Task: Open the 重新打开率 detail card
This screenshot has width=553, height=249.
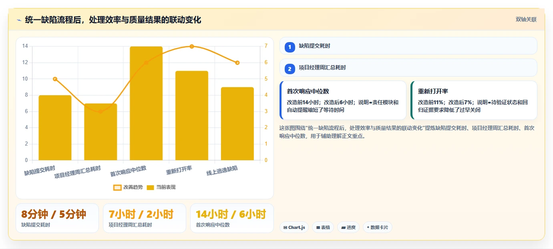Action: click(474, 100)
